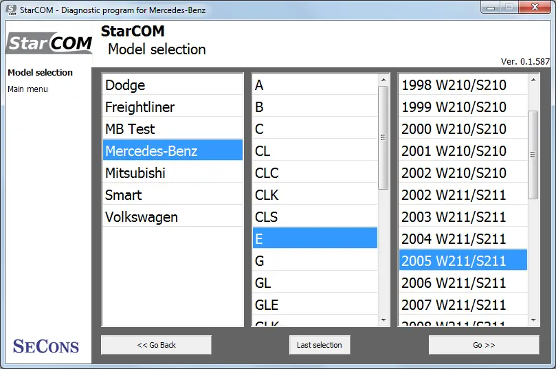This screenshot has width=556, height=369.
Task: Click the StarCOM logo image
Action: 49,43
